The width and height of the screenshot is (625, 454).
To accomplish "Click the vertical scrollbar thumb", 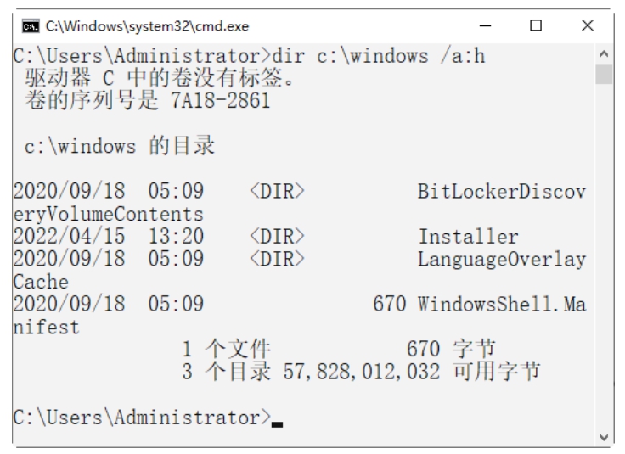I will coord(603,75).
